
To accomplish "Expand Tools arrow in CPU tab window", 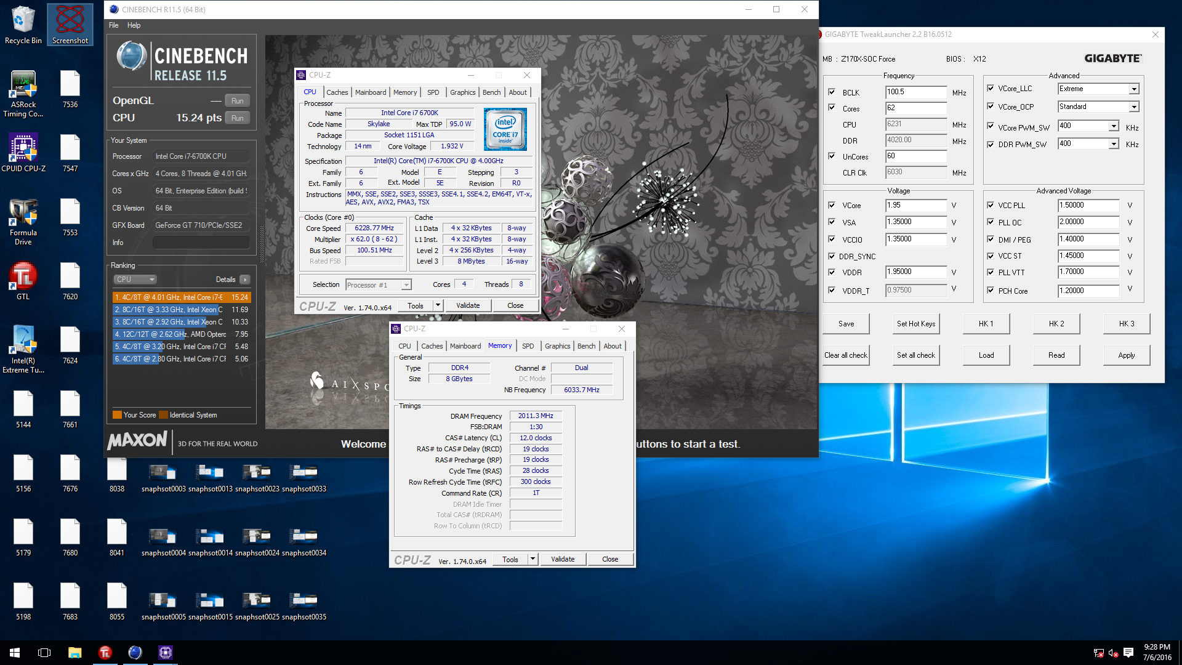I will [438, 305].
